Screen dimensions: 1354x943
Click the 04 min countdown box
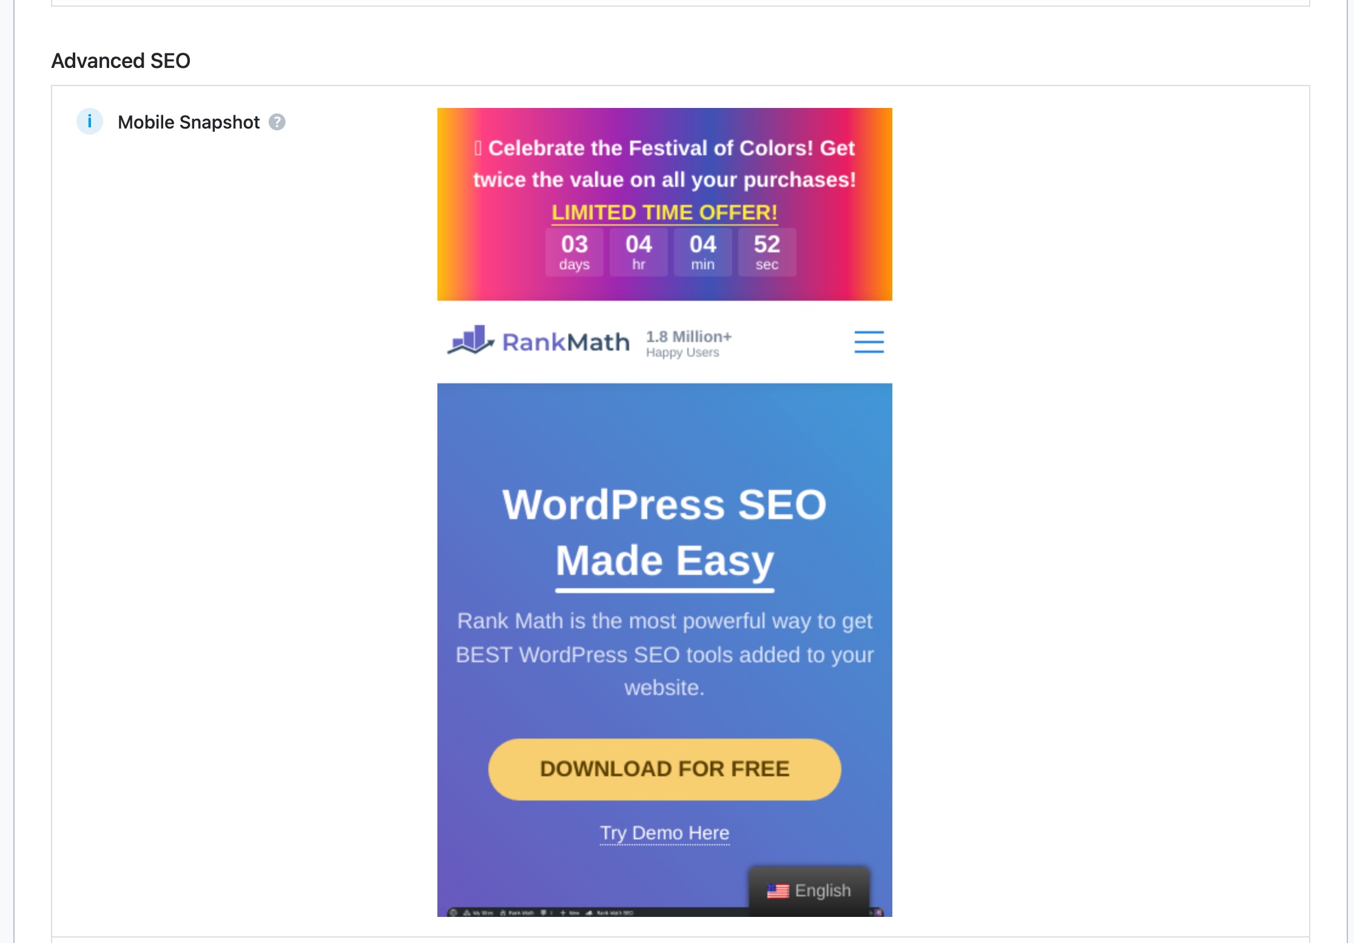(703, 252)
